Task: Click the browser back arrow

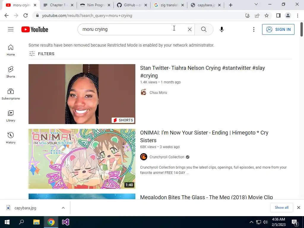Action: 7,15
